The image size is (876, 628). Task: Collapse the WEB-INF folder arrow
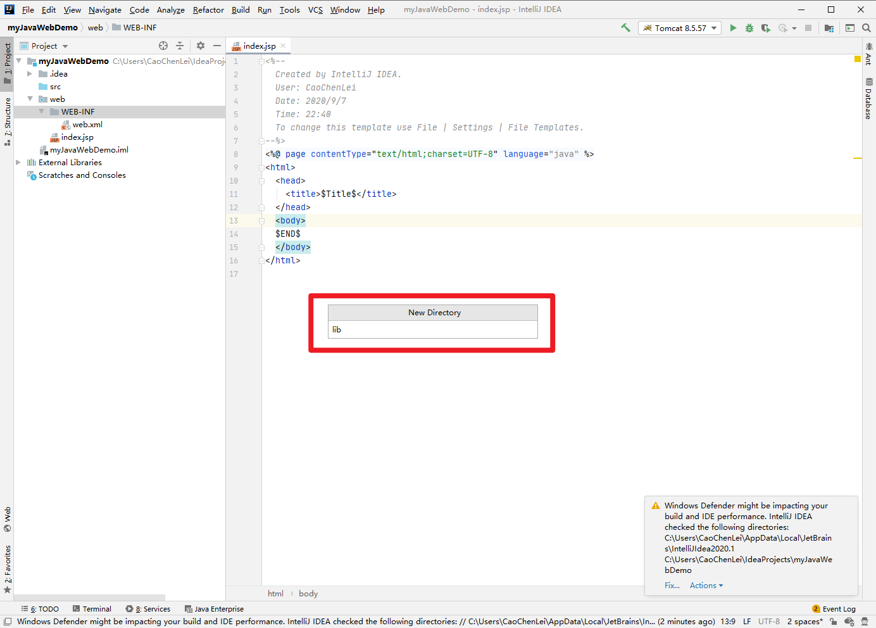(x=41, y=111)
